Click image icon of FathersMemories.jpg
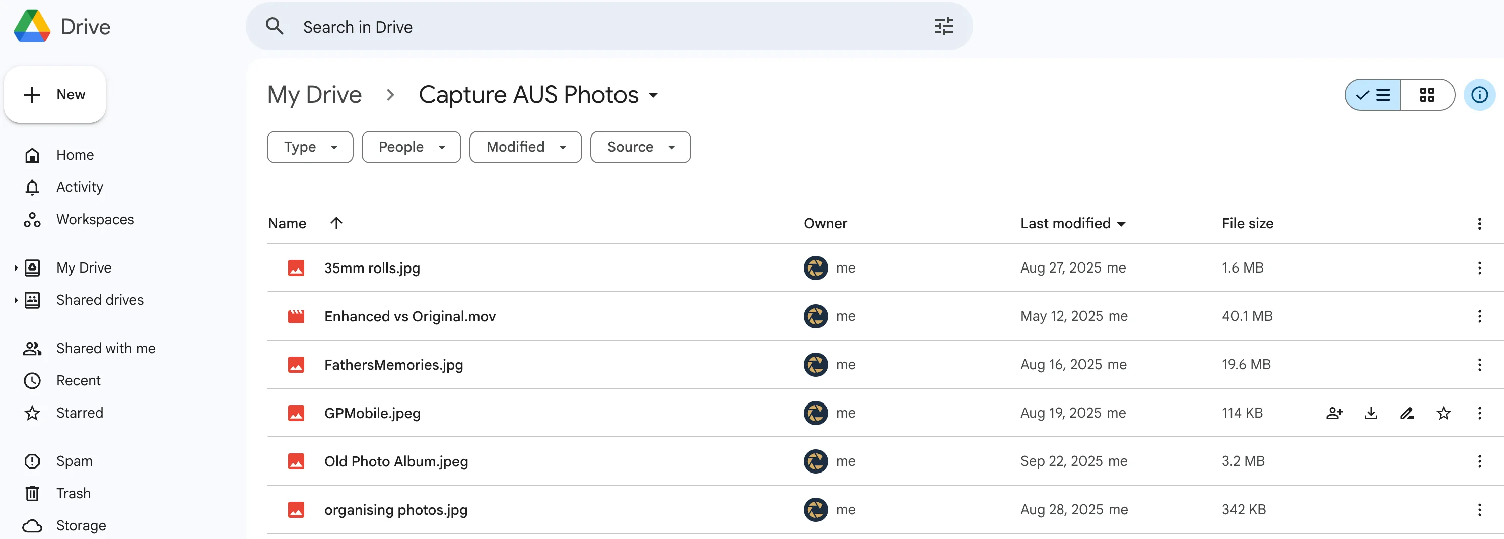The height and width of the screenshot is (539, 1504). pos(296,364)
